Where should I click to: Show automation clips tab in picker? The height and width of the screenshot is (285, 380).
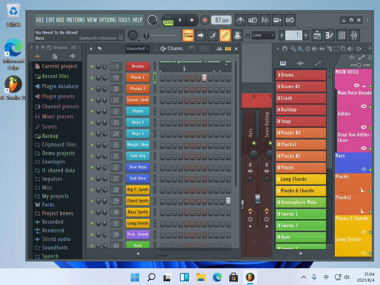(x=318, y=63)
